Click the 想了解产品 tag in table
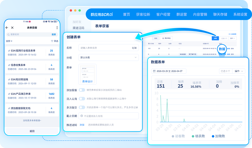This screenshot has width=252, height=148. [192, 54]
